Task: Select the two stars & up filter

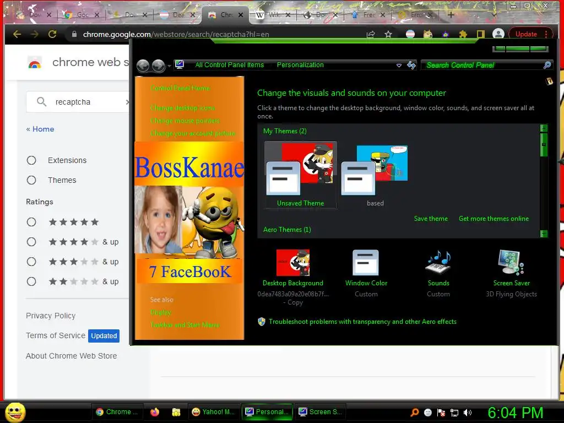Action: (31, 281)
